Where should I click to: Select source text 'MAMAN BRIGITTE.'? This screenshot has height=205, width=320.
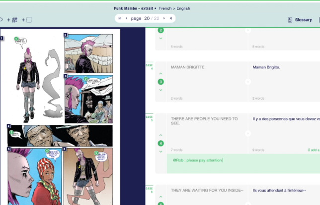pyautogui.click(x=188, y=67)
